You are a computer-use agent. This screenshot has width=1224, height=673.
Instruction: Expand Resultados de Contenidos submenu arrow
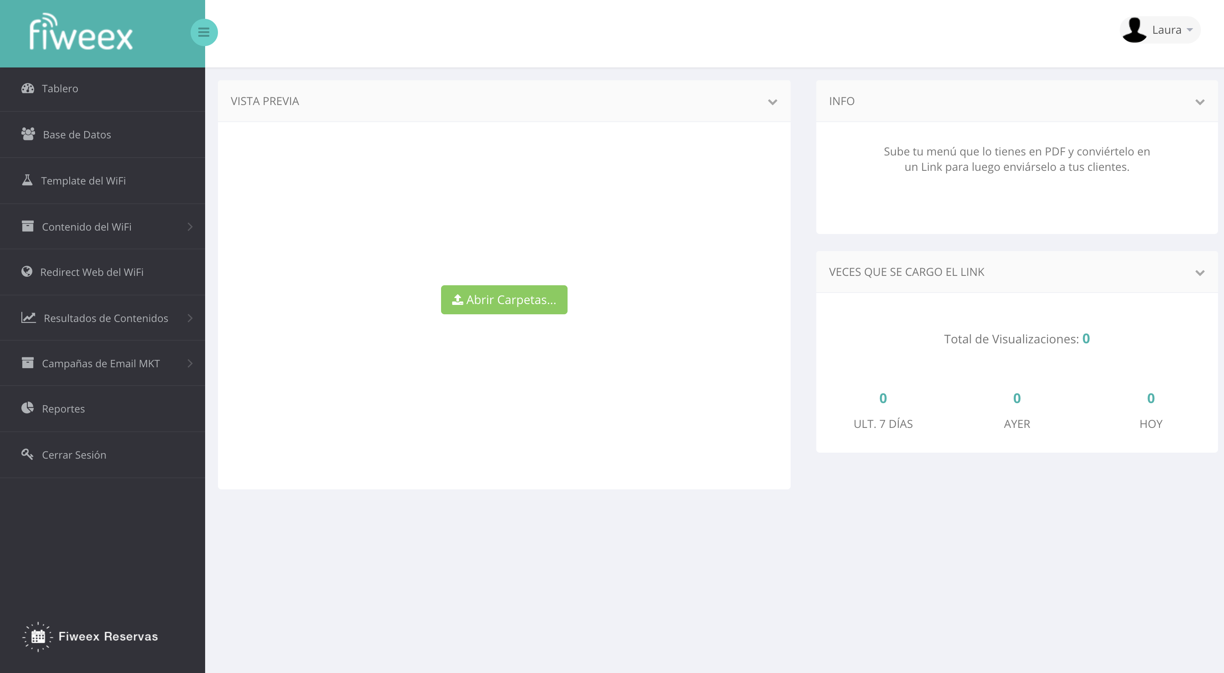click(190, 318)
